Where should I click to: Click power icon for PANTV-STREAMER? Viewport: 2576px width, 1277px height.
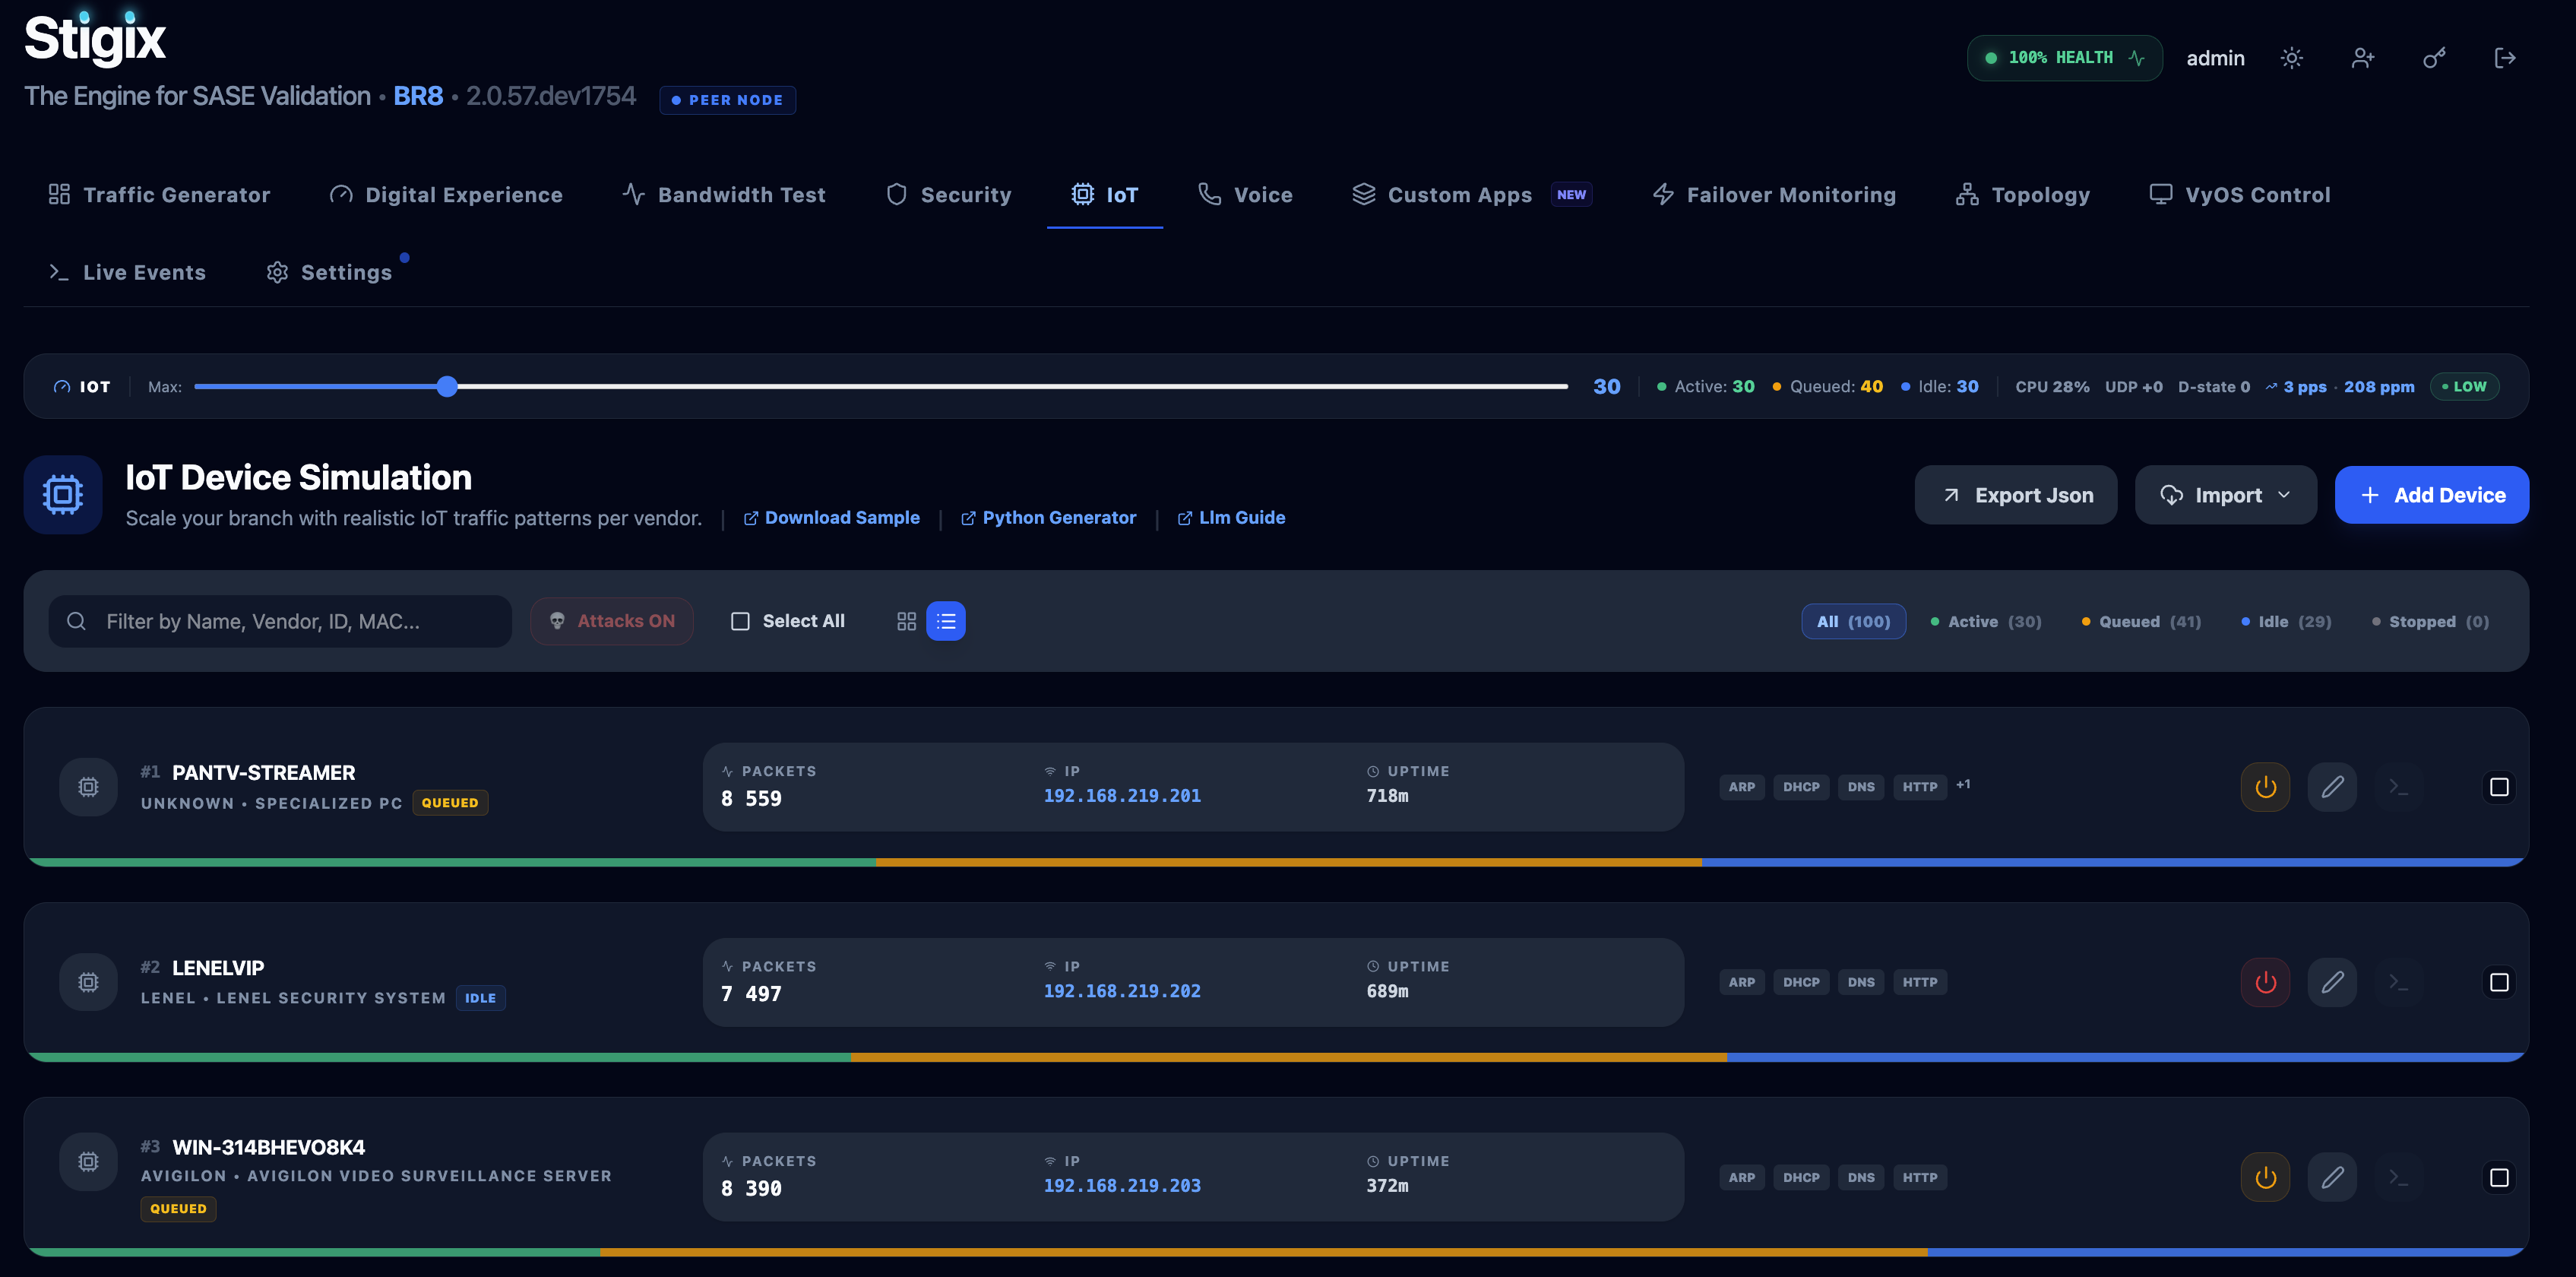pyautogui.click(x=2265, y=787)
